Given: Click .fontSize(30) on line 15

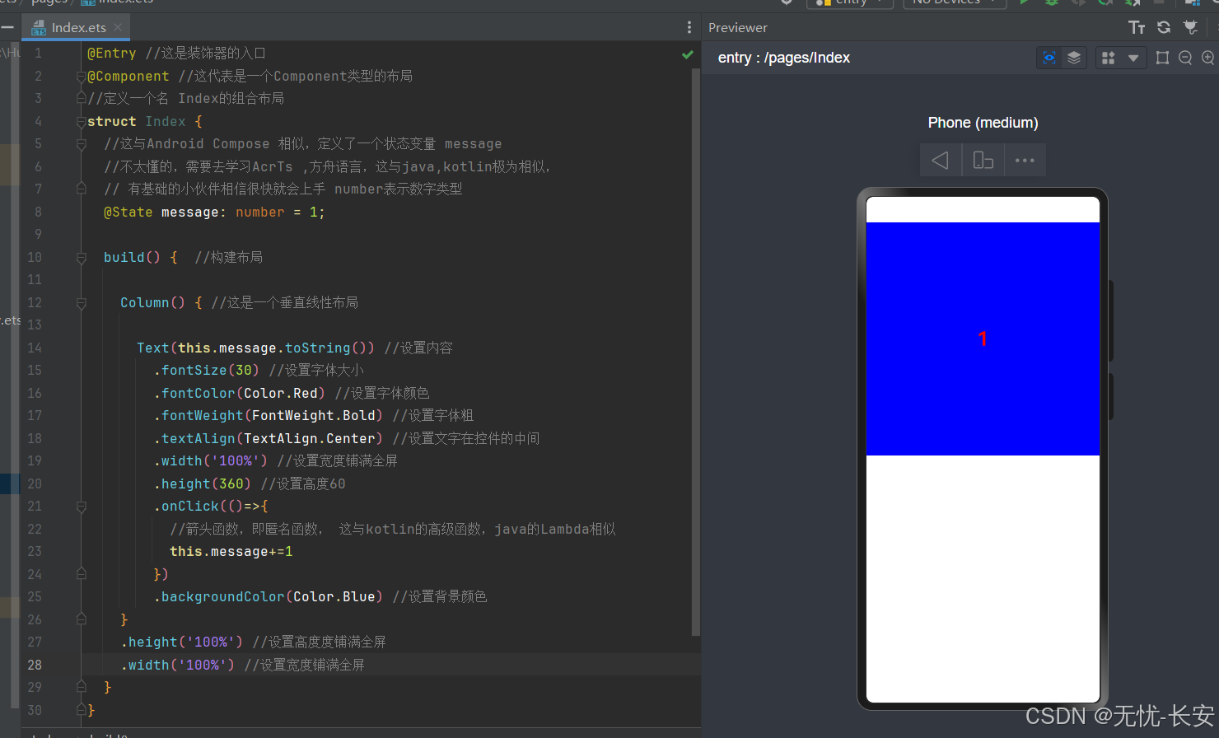Looking at the screenshot, I should point(207,371).
